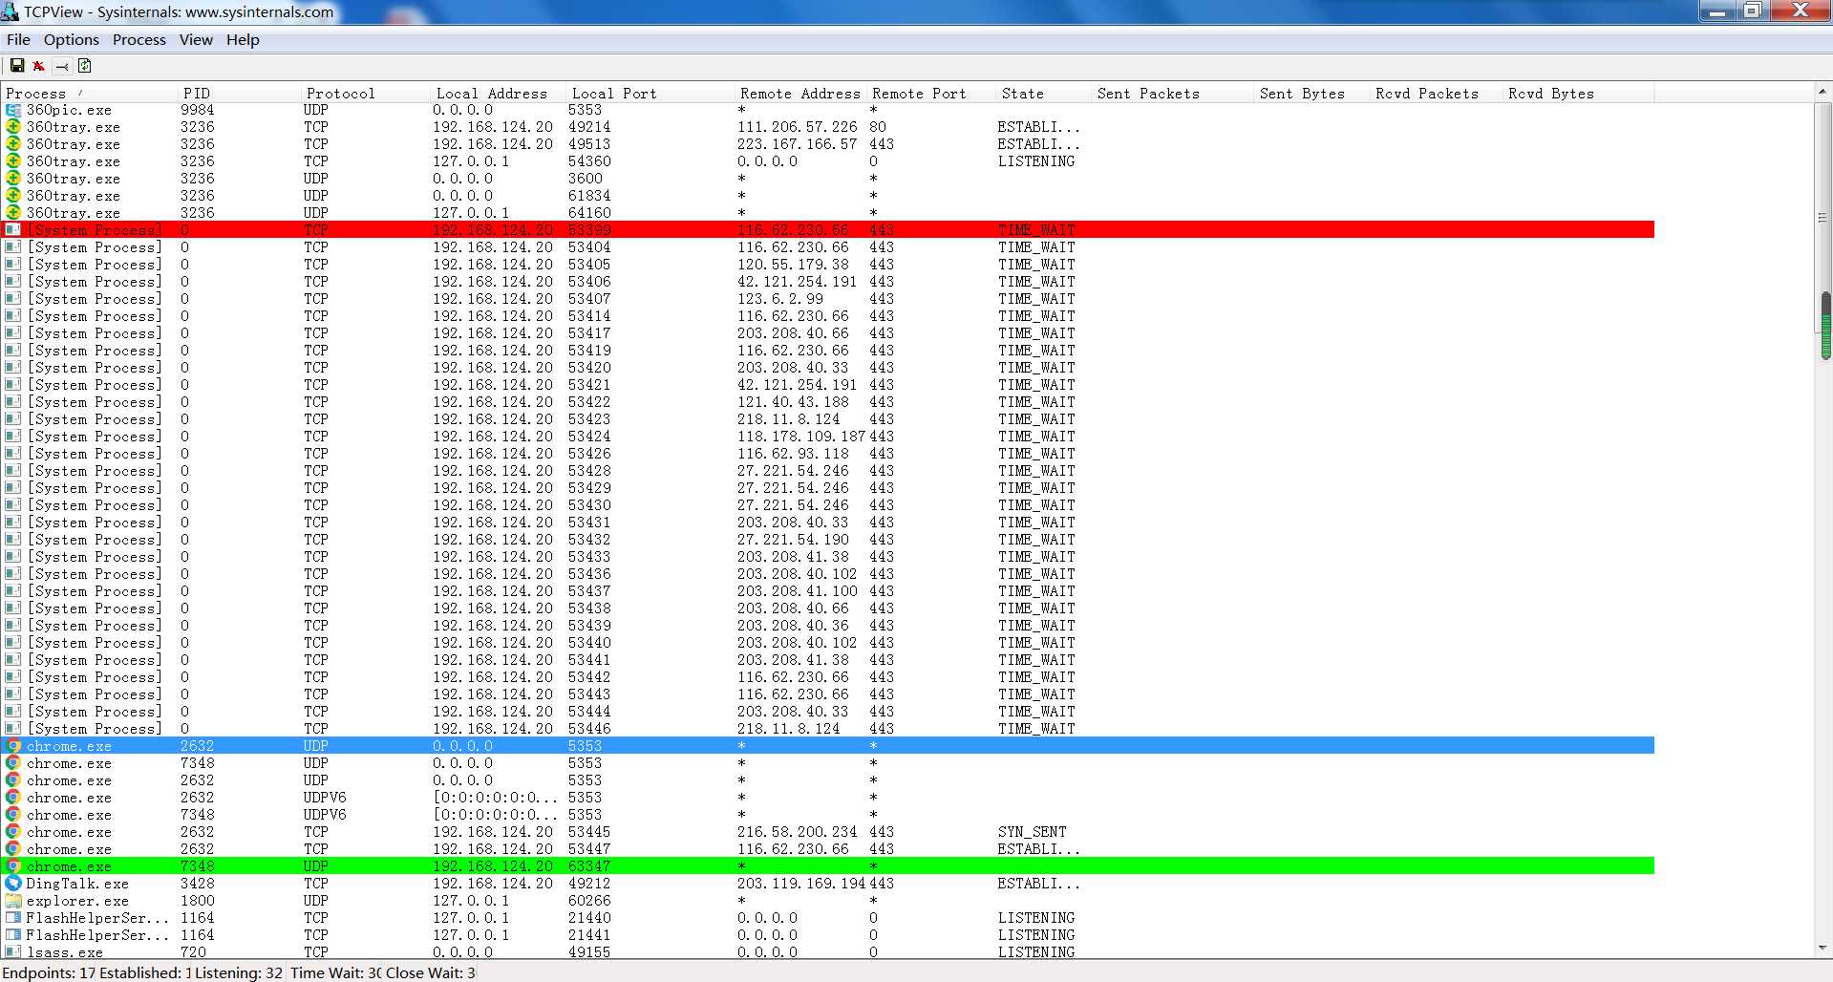Click 360tray.exe icon in port 64160 row

point(12,213)
